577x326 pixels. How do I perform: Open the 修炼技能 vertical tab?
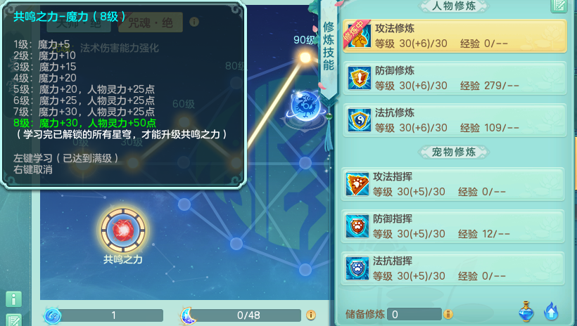(328, 48)
